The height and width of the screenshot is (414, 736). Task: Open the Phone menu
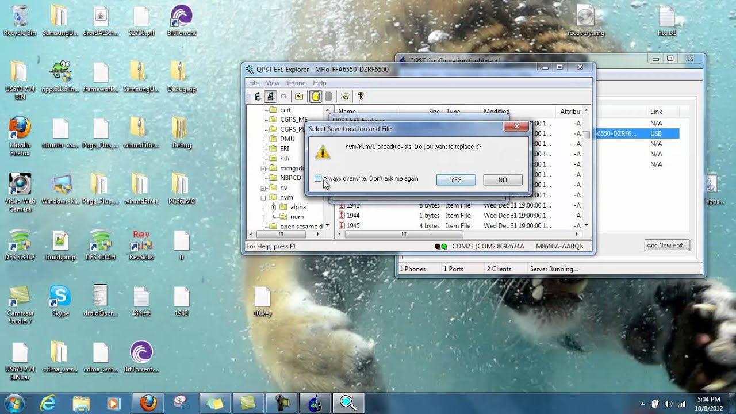(x=296, y=83)
